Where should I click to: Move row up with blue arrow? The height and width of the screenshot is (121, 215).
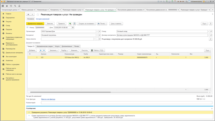tap(41, 50)
